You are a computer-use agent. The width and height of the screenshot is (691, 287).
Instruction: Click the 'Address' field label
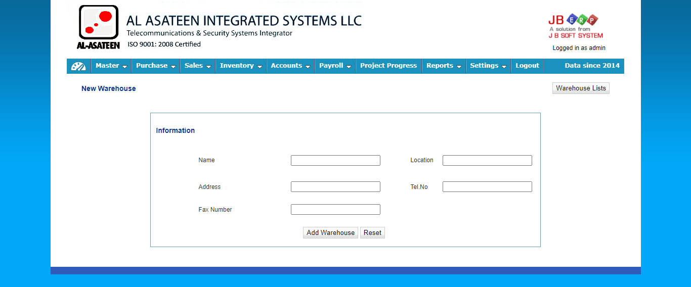point(209,187)
